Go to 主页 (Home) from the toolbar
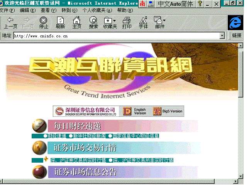The height and width of the screenshot is (185, 247). point(77,23)
